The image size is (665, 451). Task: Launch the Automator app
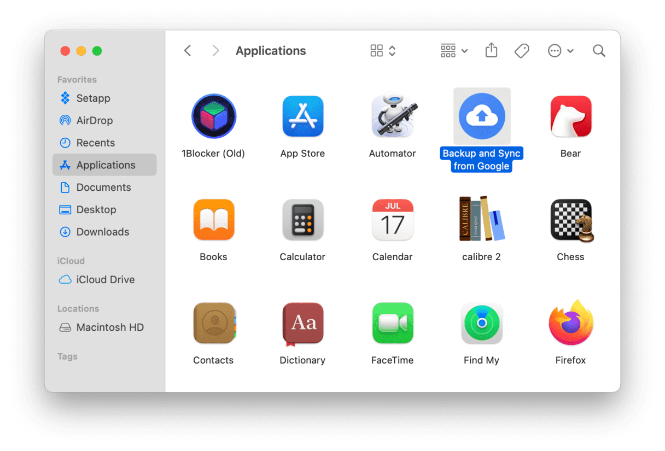pyautogui.click(x=392, y=116)
